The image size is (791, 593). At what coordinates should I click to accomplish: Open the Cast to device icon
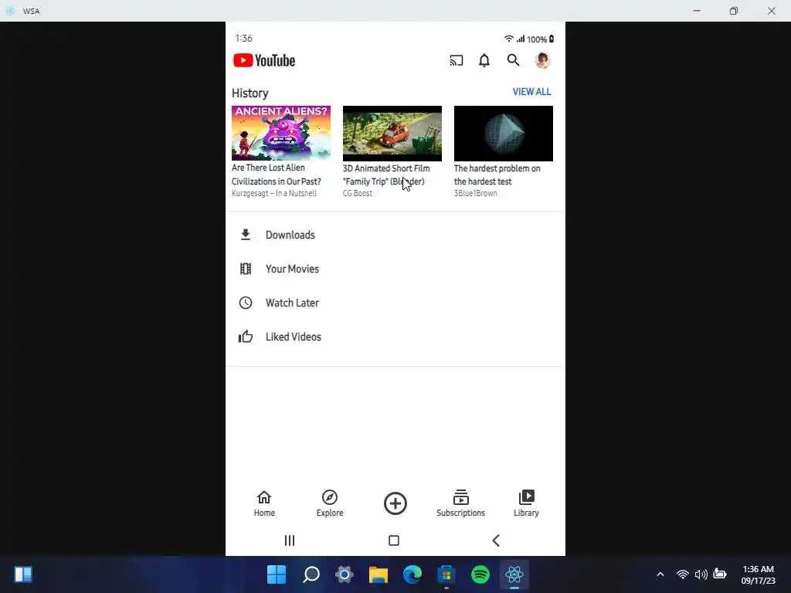(456, 60)
